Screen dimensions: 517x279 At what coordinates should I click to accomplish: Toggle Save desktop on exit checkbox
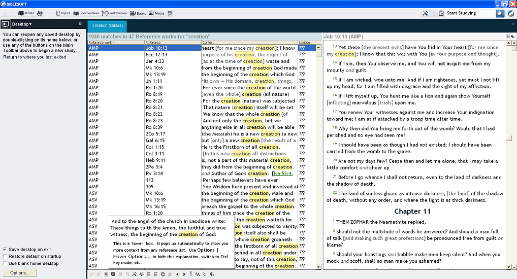pos(5,250)
